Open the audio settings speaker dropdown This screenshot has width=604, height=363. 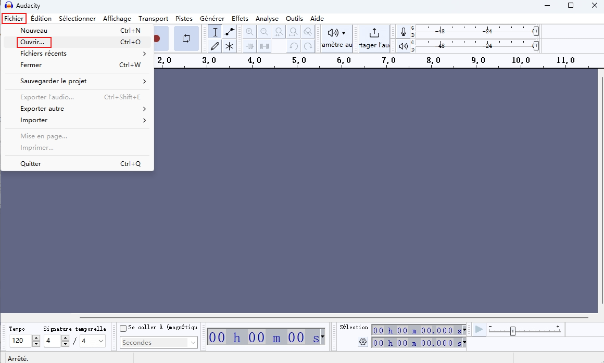[x=336, y=33]
